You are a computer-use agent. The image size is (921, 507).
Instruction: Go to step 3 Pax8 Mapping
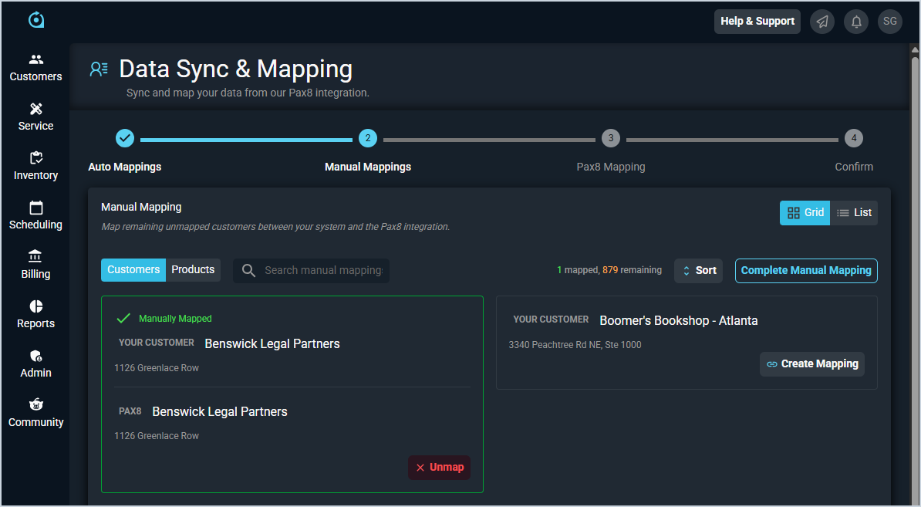pos(610,139)
